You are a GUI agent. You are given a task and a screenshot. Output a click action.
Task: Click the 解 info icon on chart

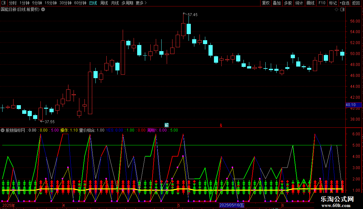point(166,125)
